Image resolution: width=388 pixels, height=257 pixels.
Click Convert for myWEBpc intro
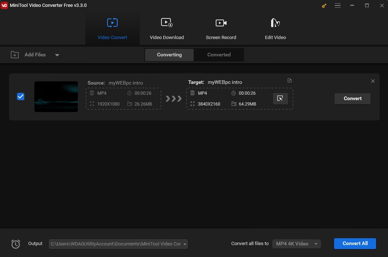pos(353,98)
